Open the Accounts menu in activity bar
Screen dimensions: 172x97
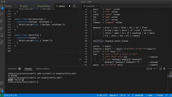click(x=2, y=83)
